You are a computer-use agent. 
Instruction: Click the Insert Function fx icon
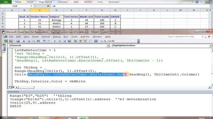pos(48,6)
